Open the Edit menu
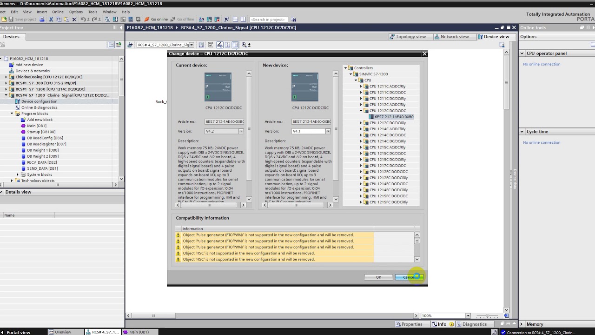The width and height of the screenshot is (595, 335). 14,12
